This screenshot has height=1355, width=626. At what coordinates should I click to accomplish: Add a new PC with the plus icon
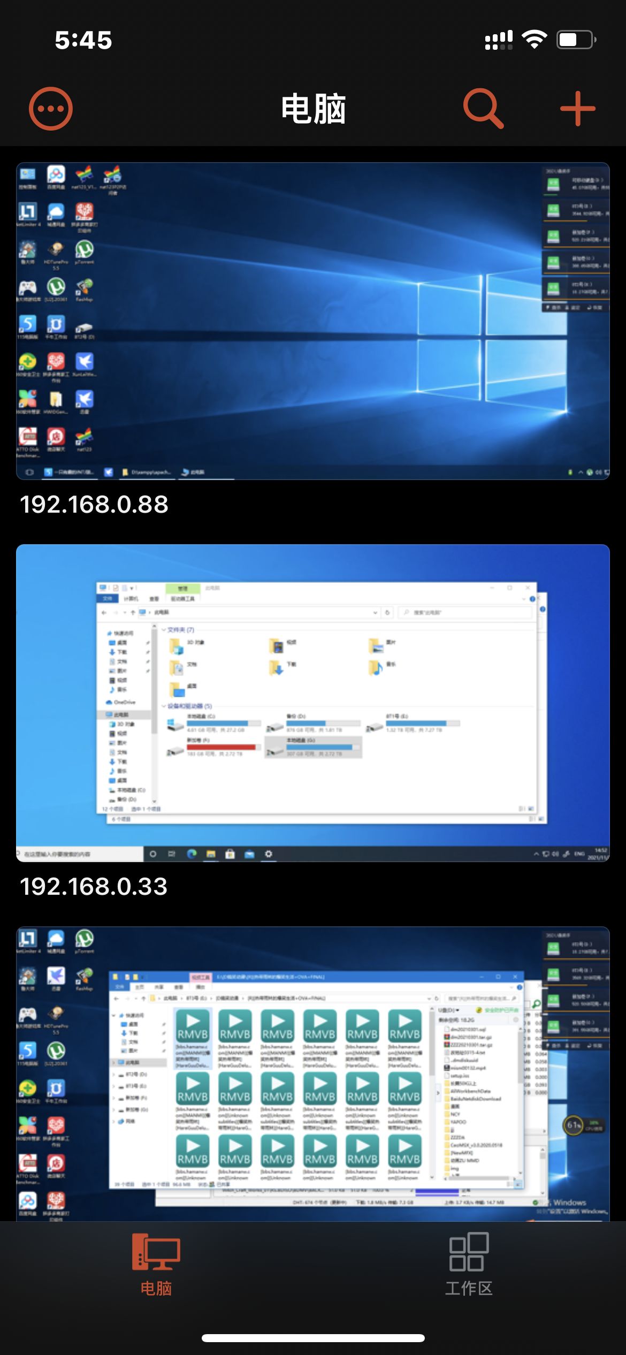[x=577, y=109]
